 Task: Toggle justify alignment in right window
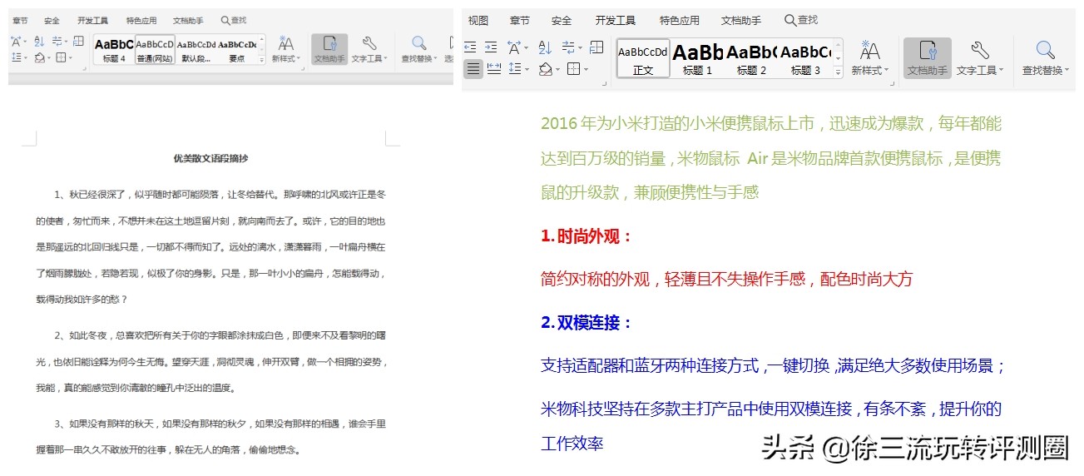tap(473, 69)
